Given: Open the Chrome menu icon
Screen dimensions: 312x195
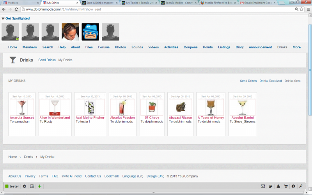Looking at the screenshot, I should [x=308, y=9].
